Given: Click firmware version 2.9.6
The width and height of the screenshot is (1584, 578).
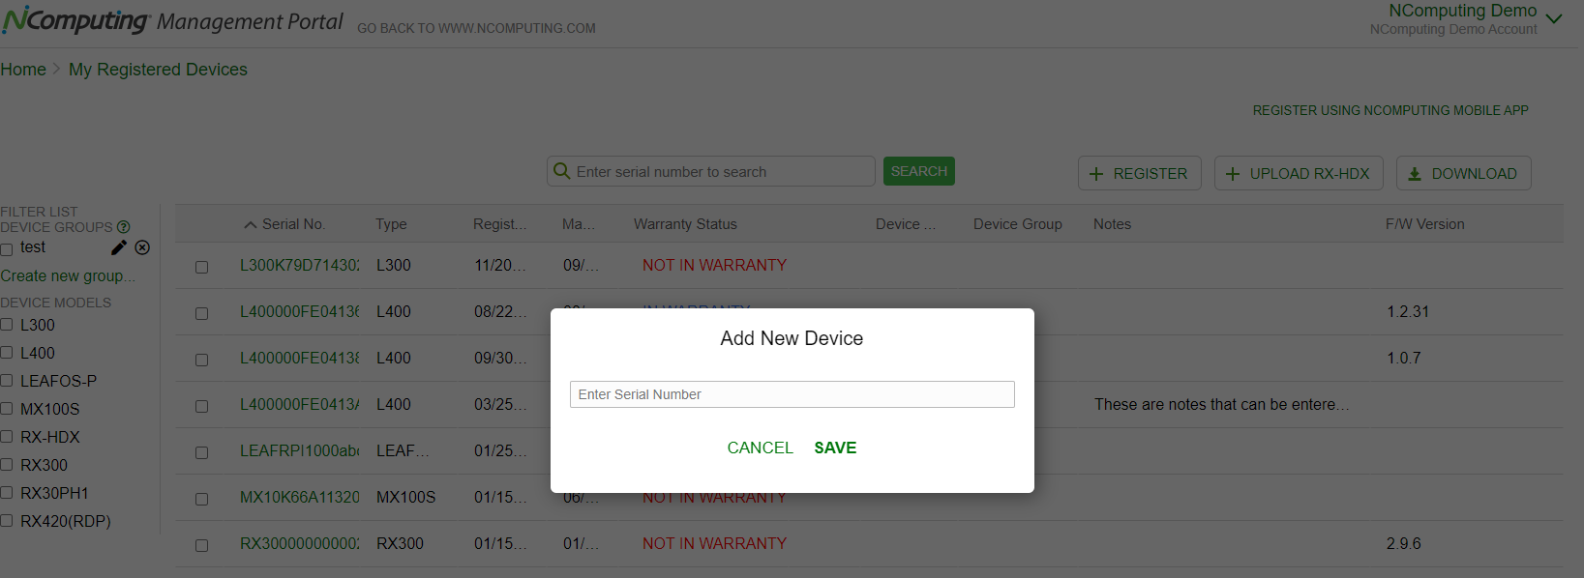Looking at the screenshot, I should tap(1403, 543).
